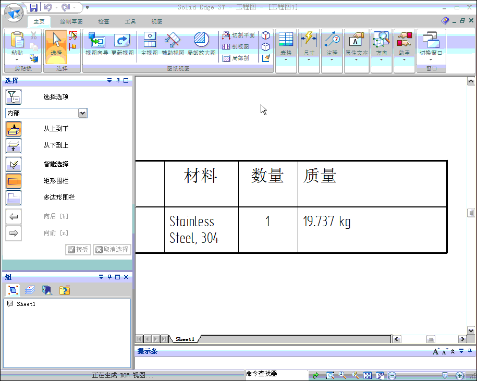Insert a 主视图 principal view

click(x=150, y=44)
